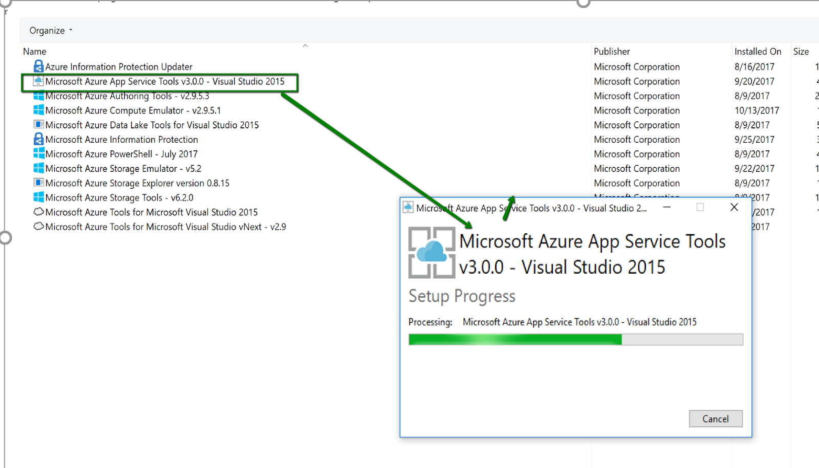
Task: Select the Microsoft Azure Authoring Tools icon
Action: pos(38,95)
